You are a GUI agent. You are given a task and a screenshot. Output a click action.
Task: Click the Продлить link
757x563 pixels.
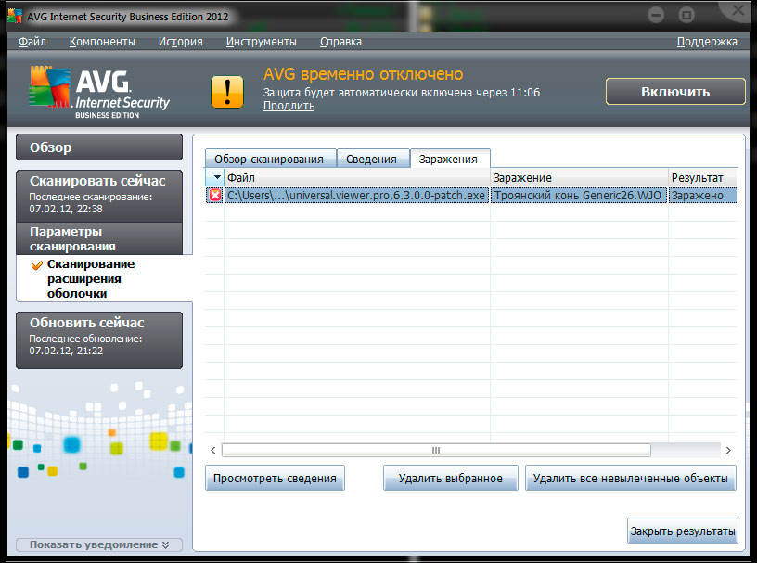[289, 106]
